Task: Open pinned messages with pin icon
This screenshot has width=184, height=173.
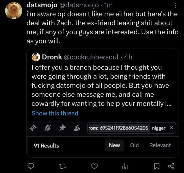Action: 62,128
